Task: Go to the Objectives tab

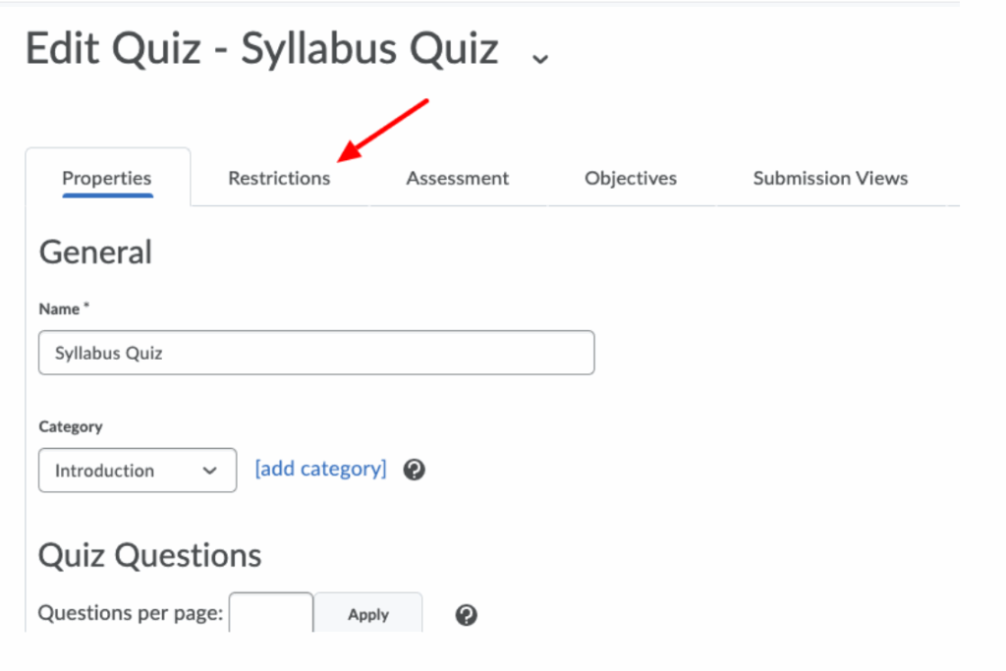Action: point(631,178)
